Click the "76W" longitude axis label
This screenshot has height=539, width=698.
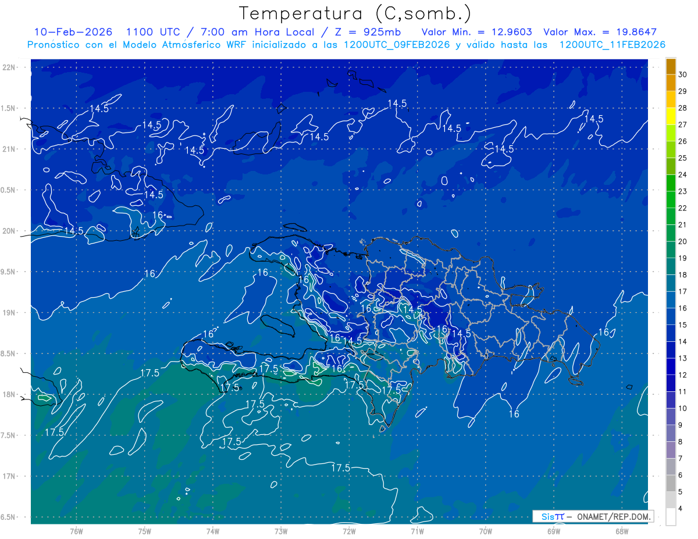point(76,531)
